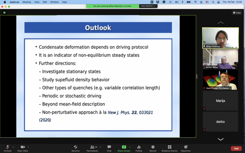Open the Reactions menu

pos(186,147)
